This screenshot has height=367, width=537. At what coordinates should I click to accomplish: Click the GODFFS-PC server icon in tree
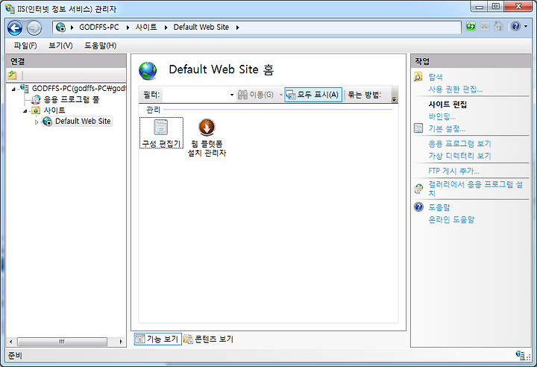(x=25, y=88)
